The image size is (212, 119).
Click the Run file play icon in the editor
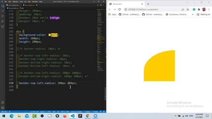tap(98, 5)
